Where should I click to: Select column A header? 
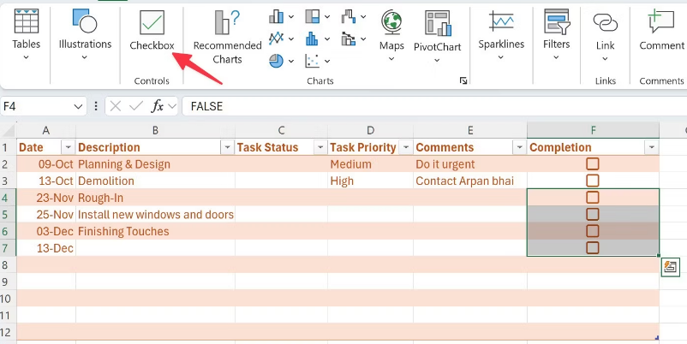tap(45, 130)
